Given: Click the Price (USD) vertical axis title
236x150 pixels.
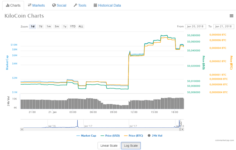Looking at the screenshot, I should tap(203, 62).
